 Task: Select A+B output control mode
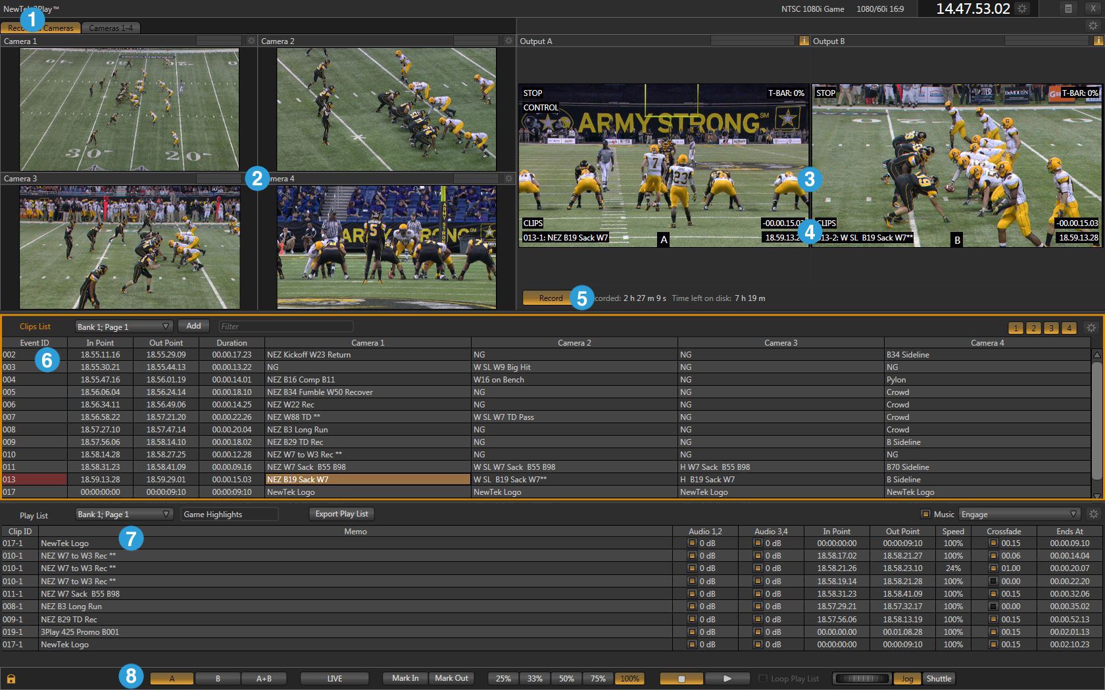click(264, 679)
